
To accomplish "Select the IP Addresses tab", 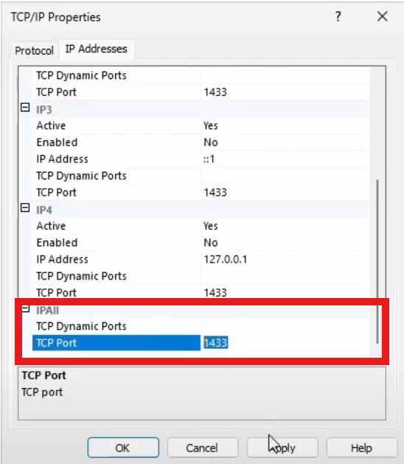I will 97,49.
